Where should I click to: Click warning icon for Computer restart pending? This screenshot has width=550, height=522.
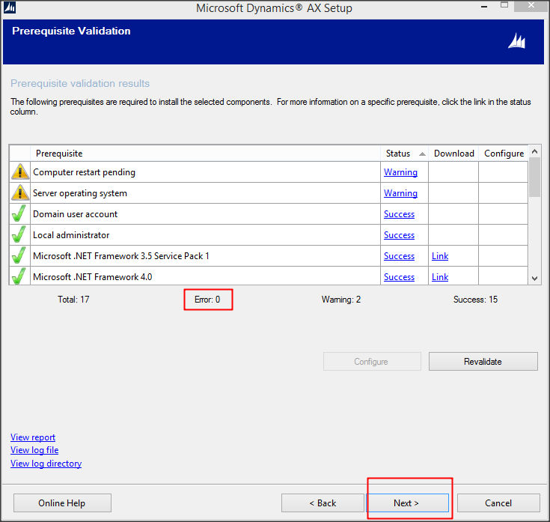(x=20, y=172)
